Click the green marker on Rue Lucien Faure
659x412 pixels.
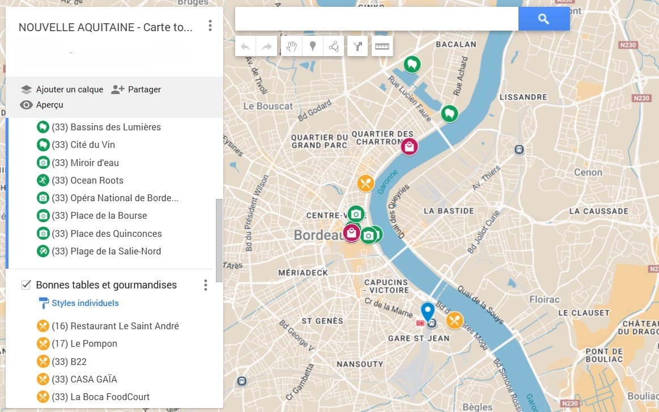click(x=449, y=113)
